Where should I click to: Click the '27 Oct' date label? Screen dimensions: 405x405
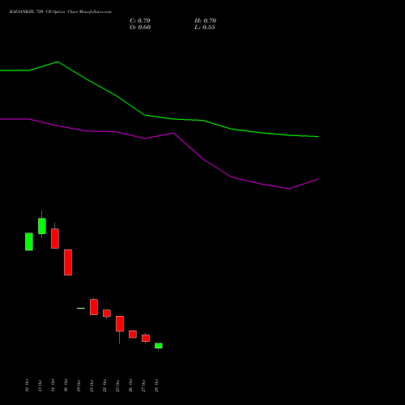pos(143,386)
